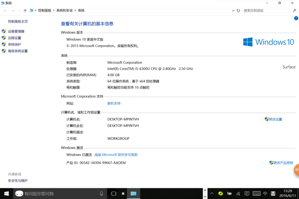299x199 pixels.
Task: Click taskbar scroll up arrow
Action: (205, 190)
